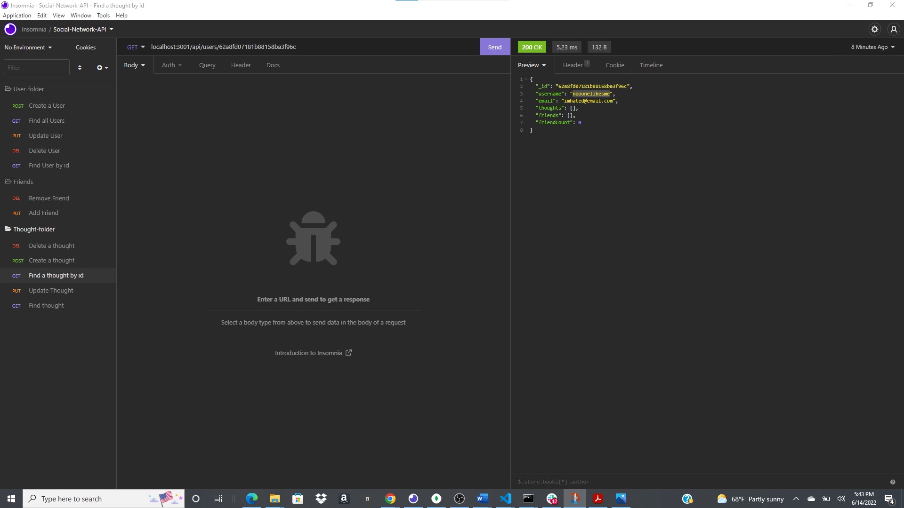Open the Thought-folder folder icon
904x508 pixels.
pos(8,229)
